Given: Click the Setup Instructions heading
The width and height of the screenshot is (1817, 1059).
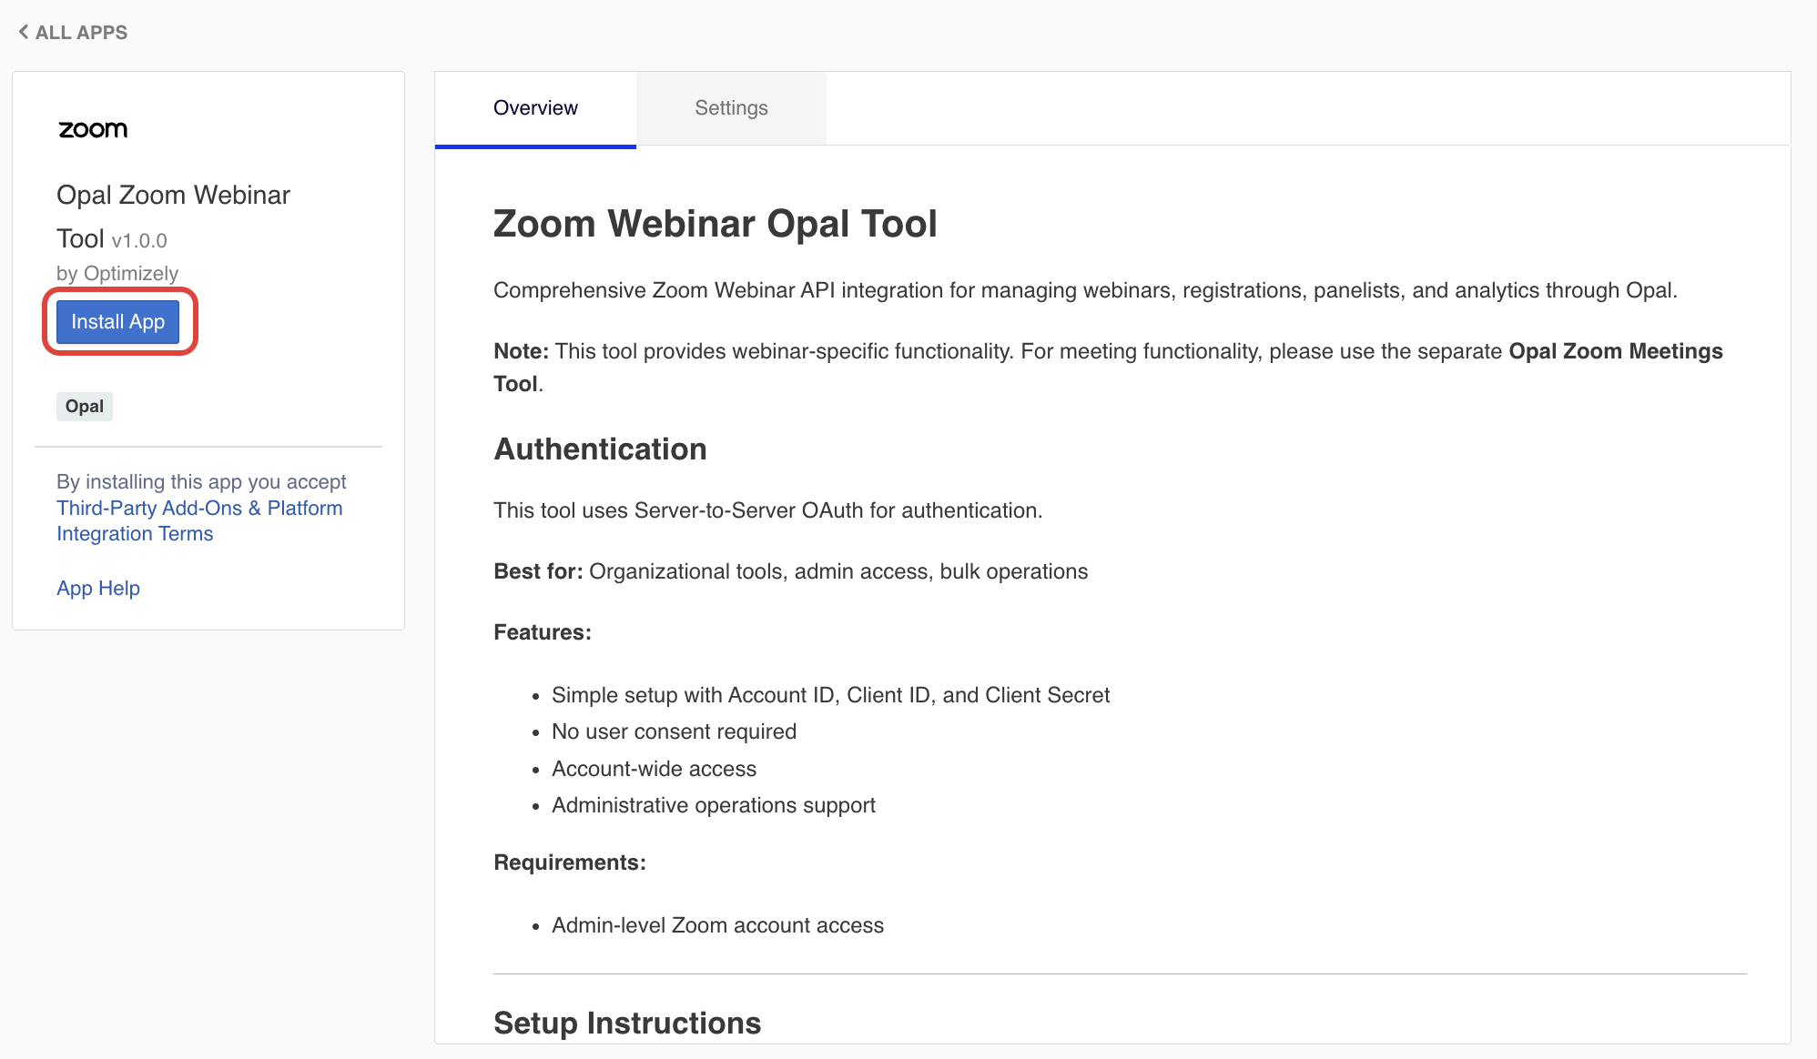Looking at the screenshot, I should [626, 1023].
